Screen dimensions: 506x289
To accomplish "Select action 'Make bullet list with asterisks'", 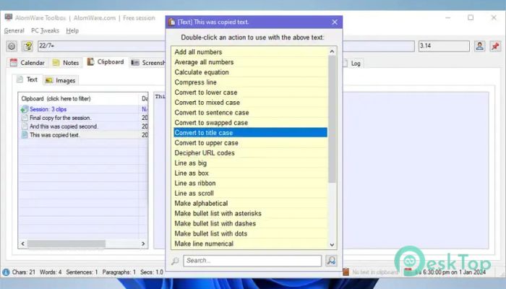I will [x=250, y=213].
